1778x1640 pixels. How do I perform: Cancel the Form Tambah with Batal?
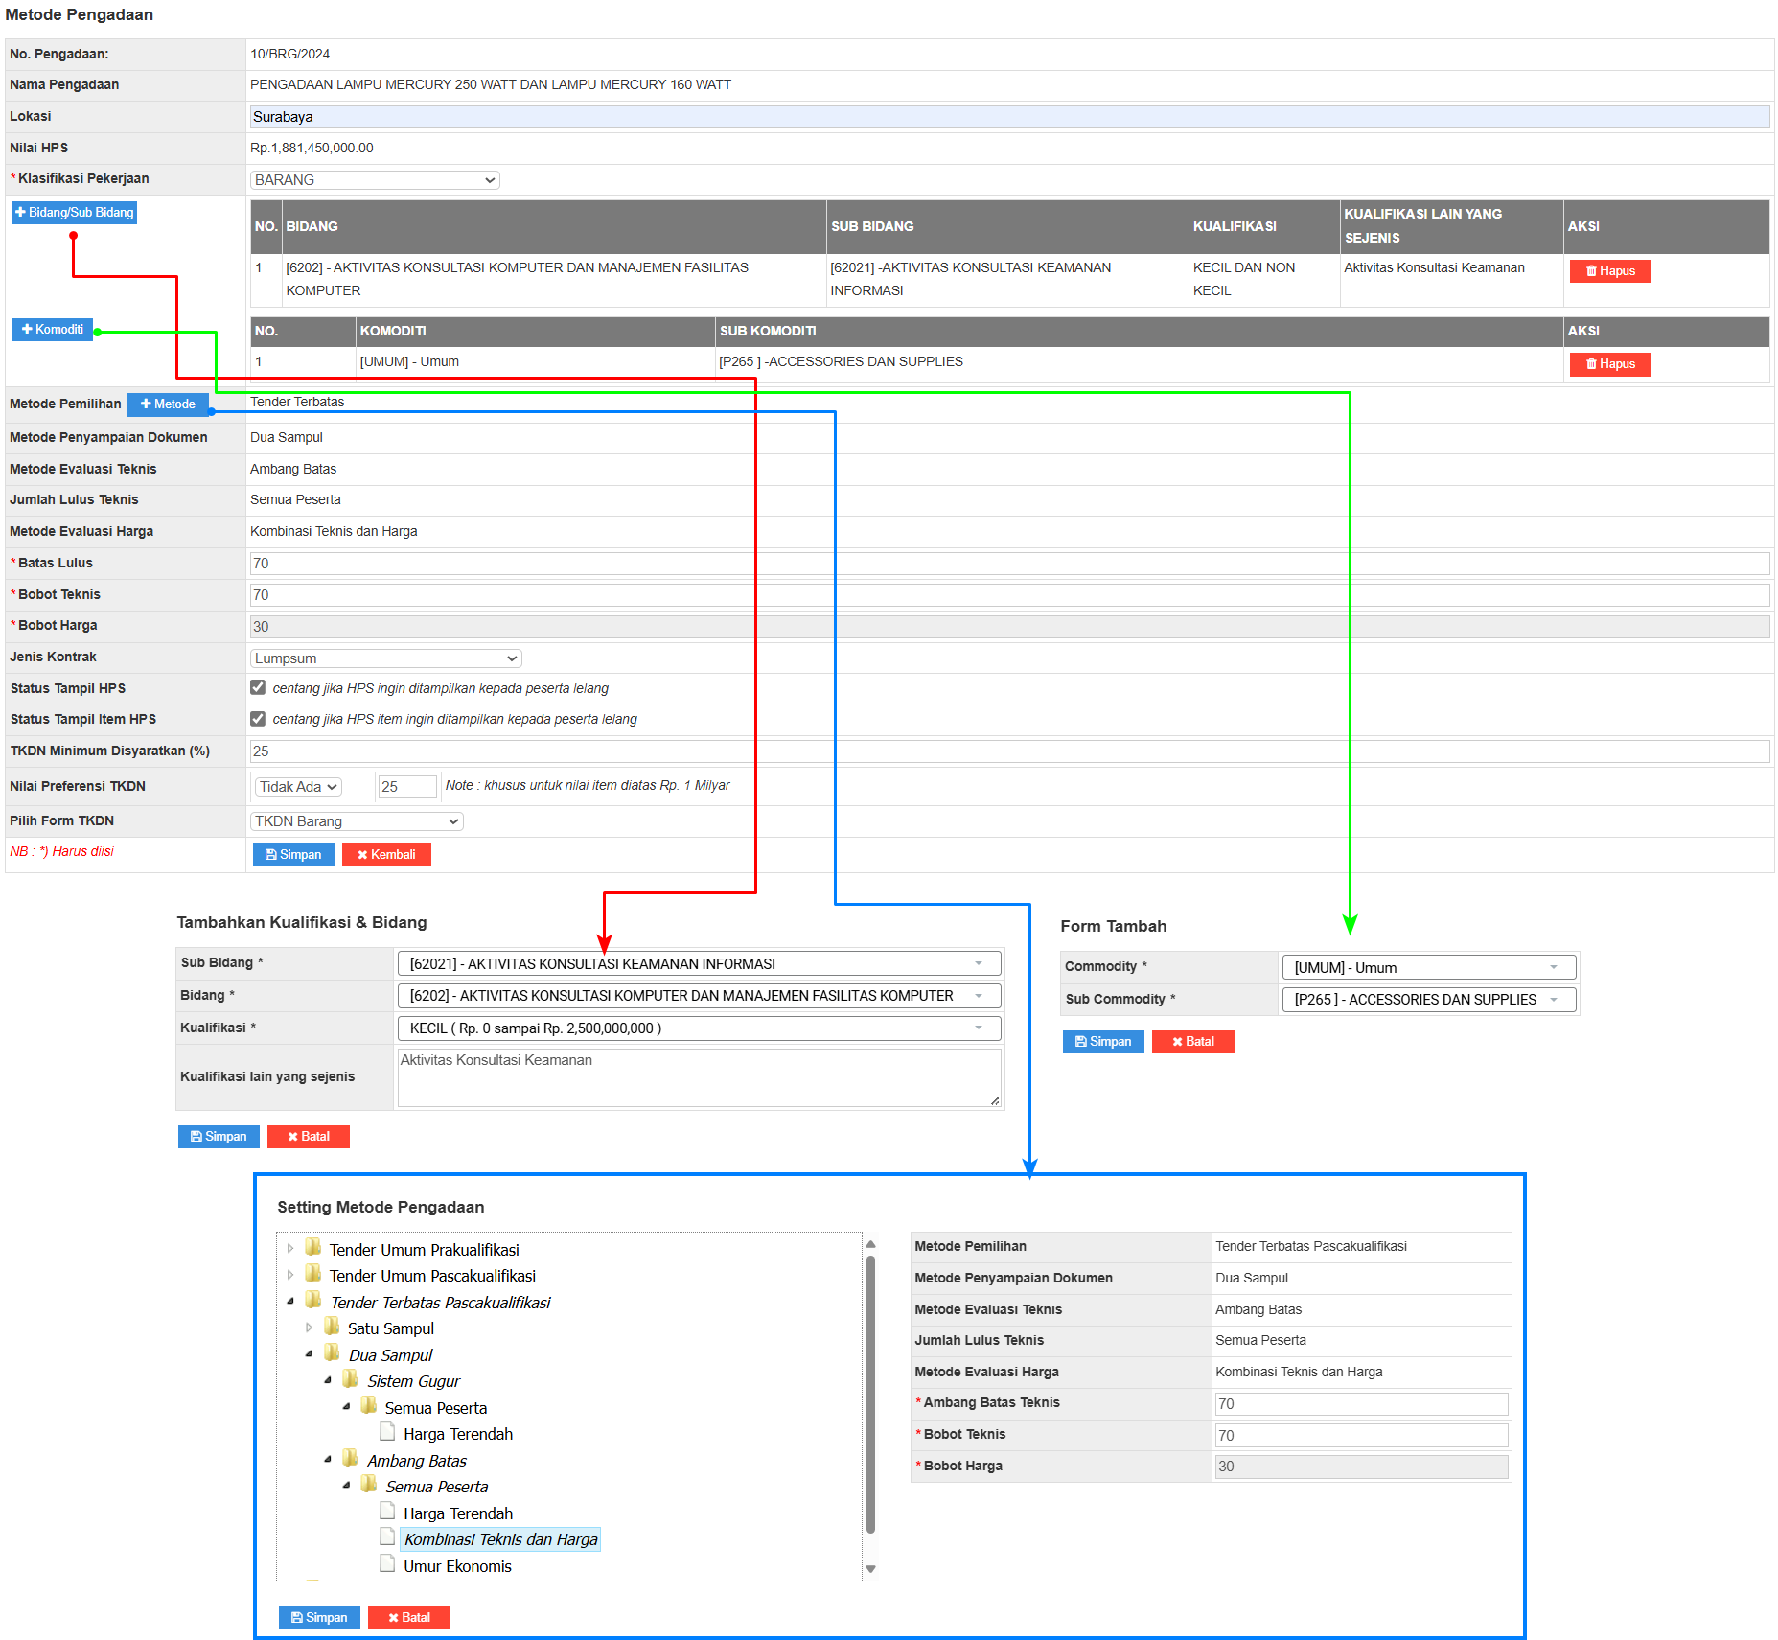click(x=1192, y=1042)
